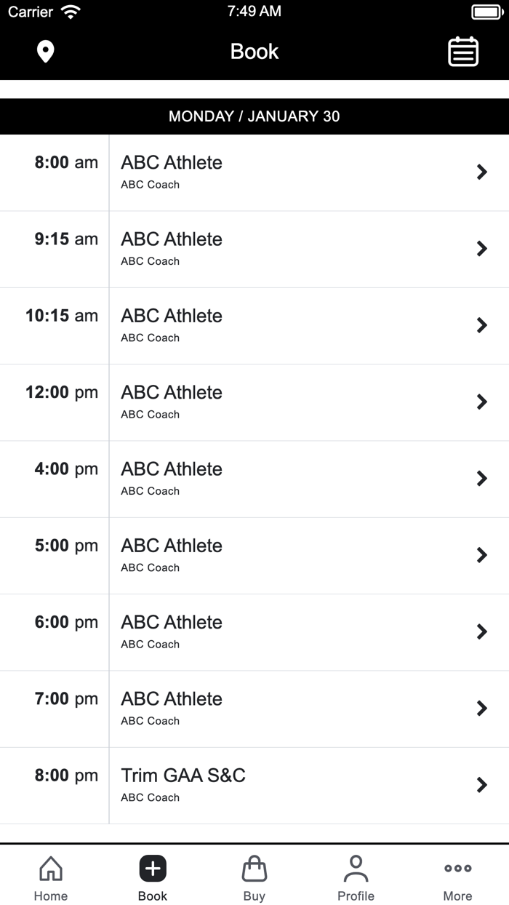Image resolution: width=509 pixels, height=905 pixels.
Task: Open the 7:00 pm ABC Athlete booking
Action: 254,708
